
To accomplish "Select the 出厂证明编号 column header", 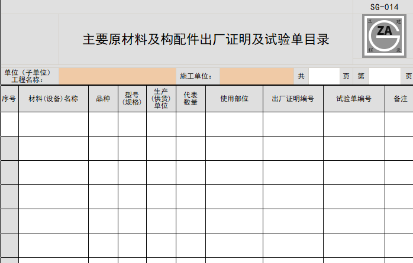I will pyautogui.click(x=293, y=99).
